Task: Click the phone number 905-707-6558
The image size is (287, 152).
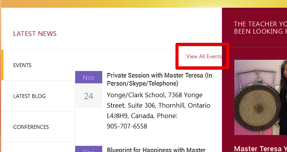Action: click(127, 126)
